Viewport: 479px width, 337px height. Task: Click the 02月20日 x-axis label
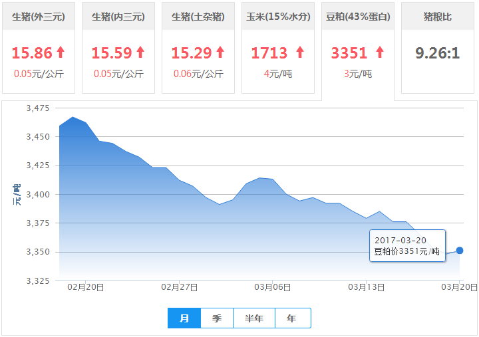pyautogui.click(x=86, y=287)
